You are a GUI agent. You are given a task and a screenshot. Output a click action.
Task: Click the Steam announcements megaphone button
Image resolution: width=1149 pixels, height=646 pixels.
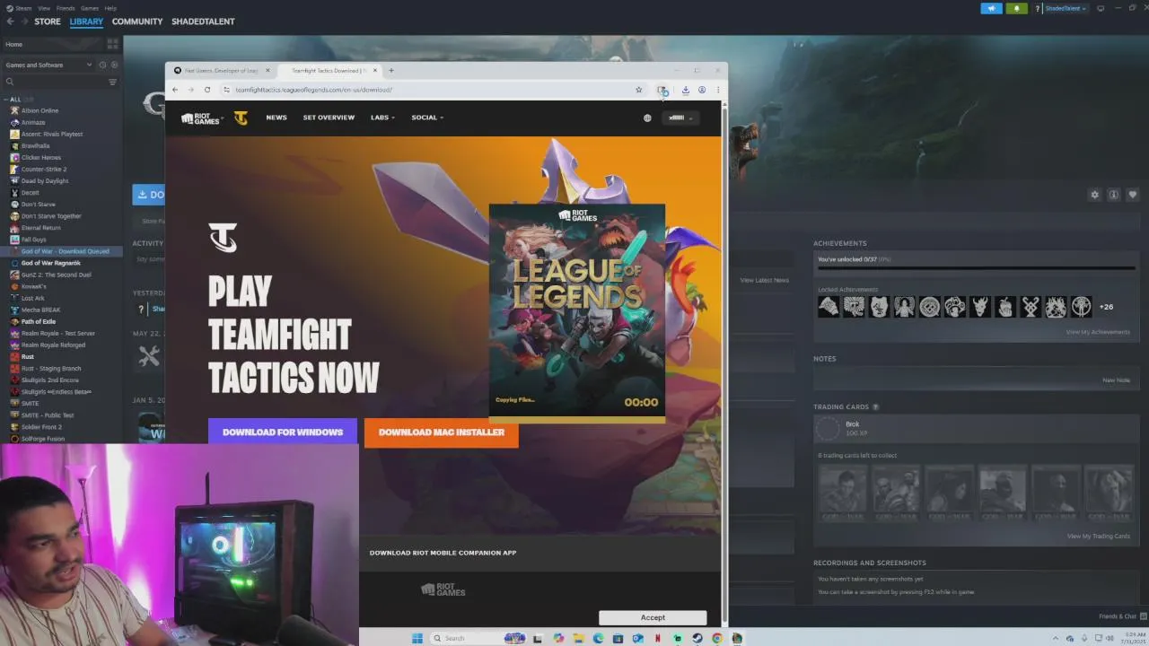coord(991,8)
